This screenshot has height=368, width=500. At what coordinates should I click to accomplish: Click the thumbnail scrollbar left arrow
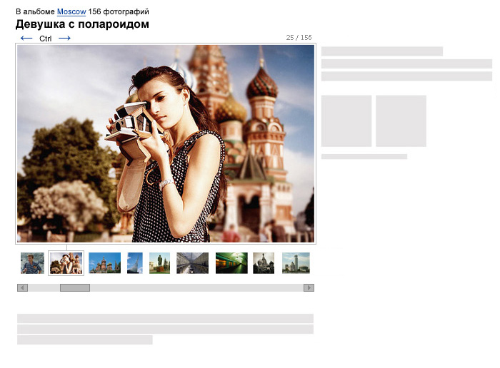click(22, 288)
